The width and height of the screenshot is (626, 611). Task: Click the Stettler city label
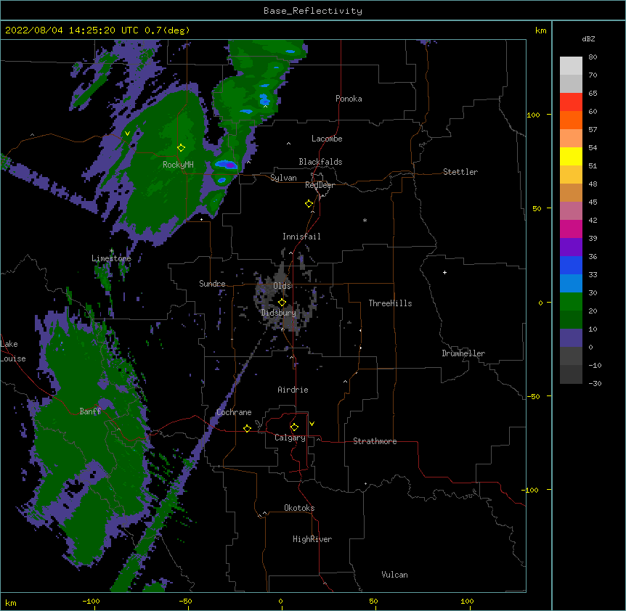(460, 172)
